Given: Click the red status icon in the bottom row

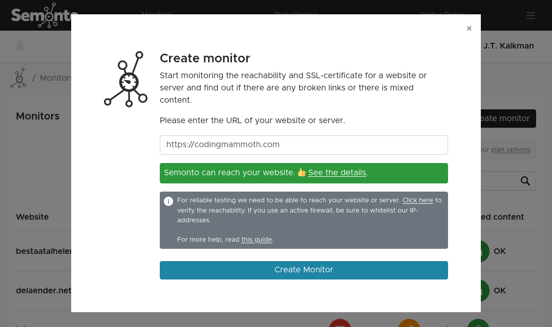Looking at the screenshot, I should (339, 323).
